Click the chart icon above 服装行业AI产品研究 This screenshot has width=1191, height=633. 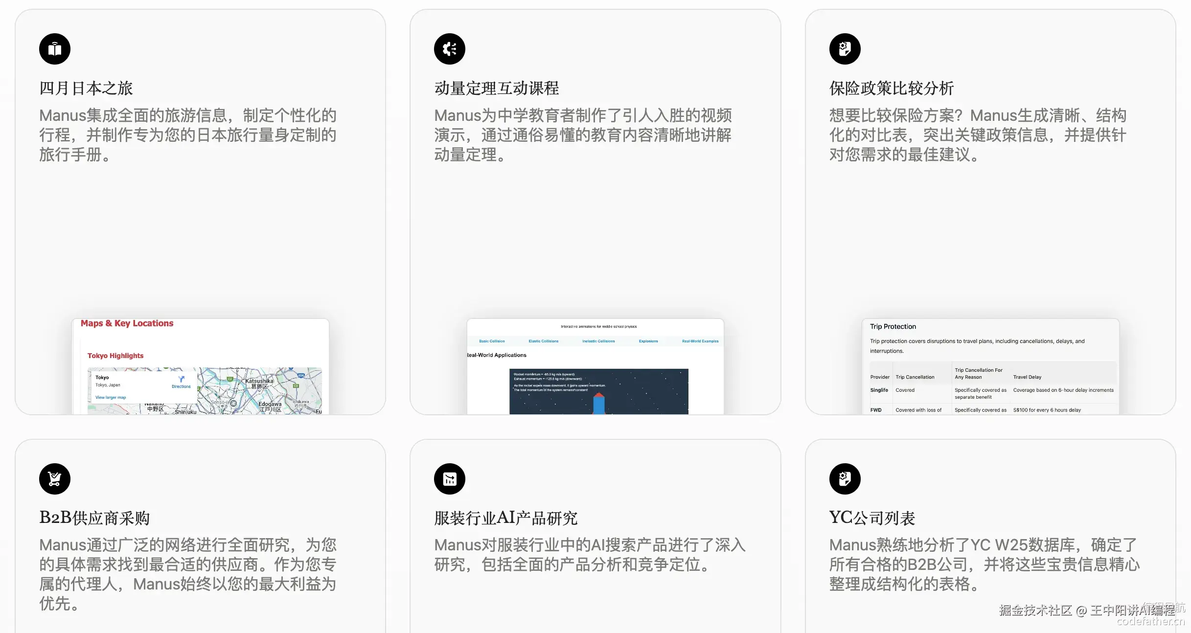tap(449, 478)
